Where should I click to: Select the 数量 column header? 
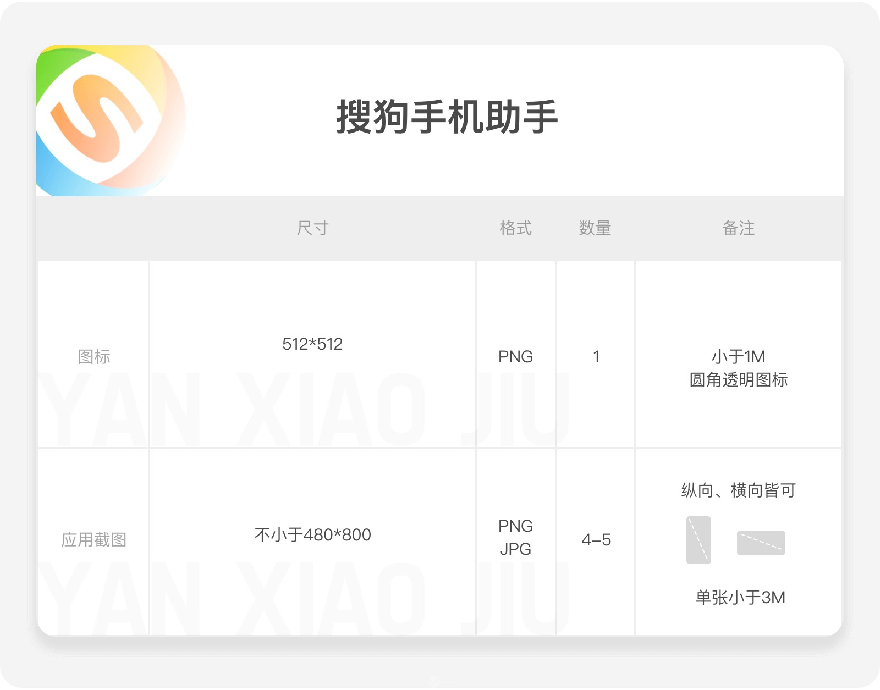tap(595, 228)
